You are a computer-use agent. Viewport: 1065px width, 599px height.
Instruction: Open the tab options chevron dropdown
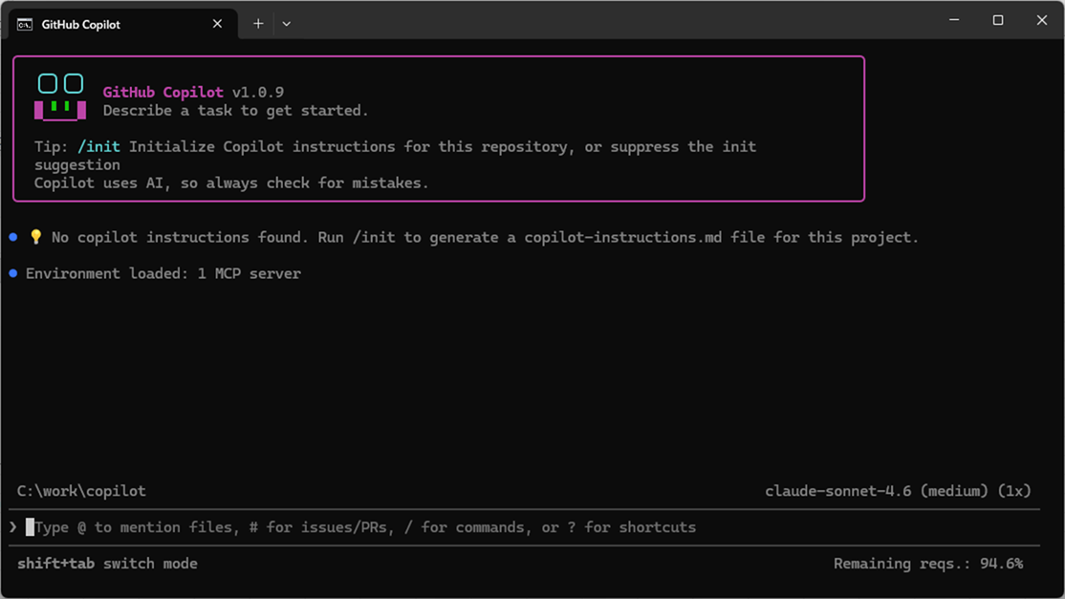286,23
